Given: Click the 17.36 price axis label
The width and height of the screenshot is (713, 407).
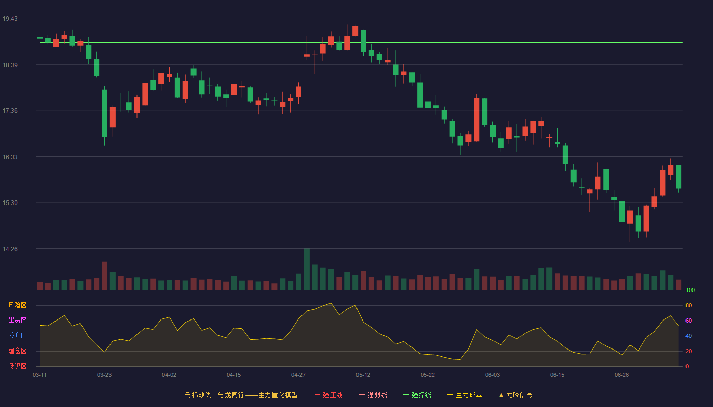Looking at the screenshot, I should coord(10,111).
